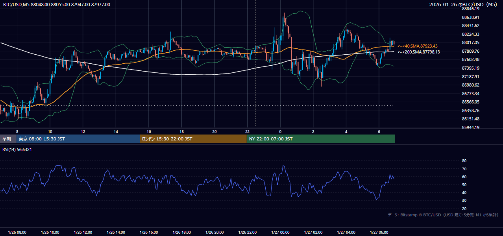Select the ロンドン 15:30-22:00 JST session bar
Image resolution: width=503 pixels, height=236 pixels.
tap(193, 139)
